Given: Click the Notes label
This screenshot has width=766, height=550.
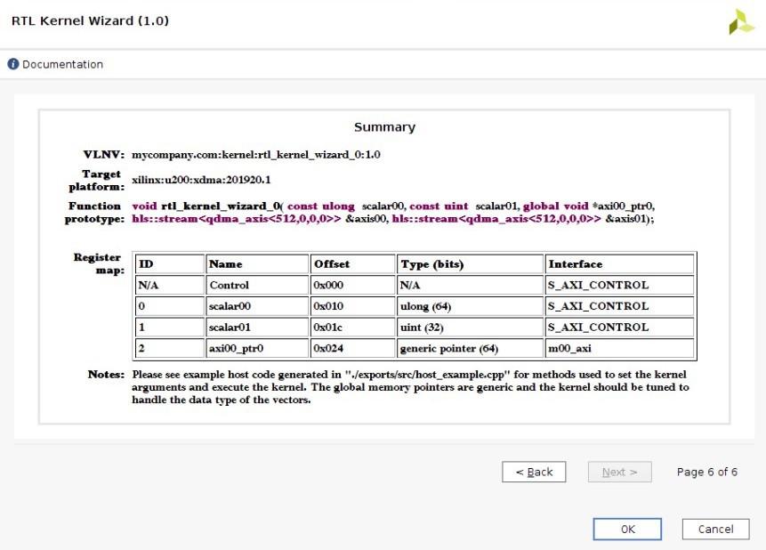Looking at the screenshot, I should (x=106, y=375).
